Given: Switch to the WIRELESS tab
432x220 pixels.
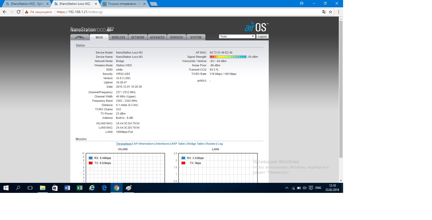Looking at the screenshot, I should (119, 37).
